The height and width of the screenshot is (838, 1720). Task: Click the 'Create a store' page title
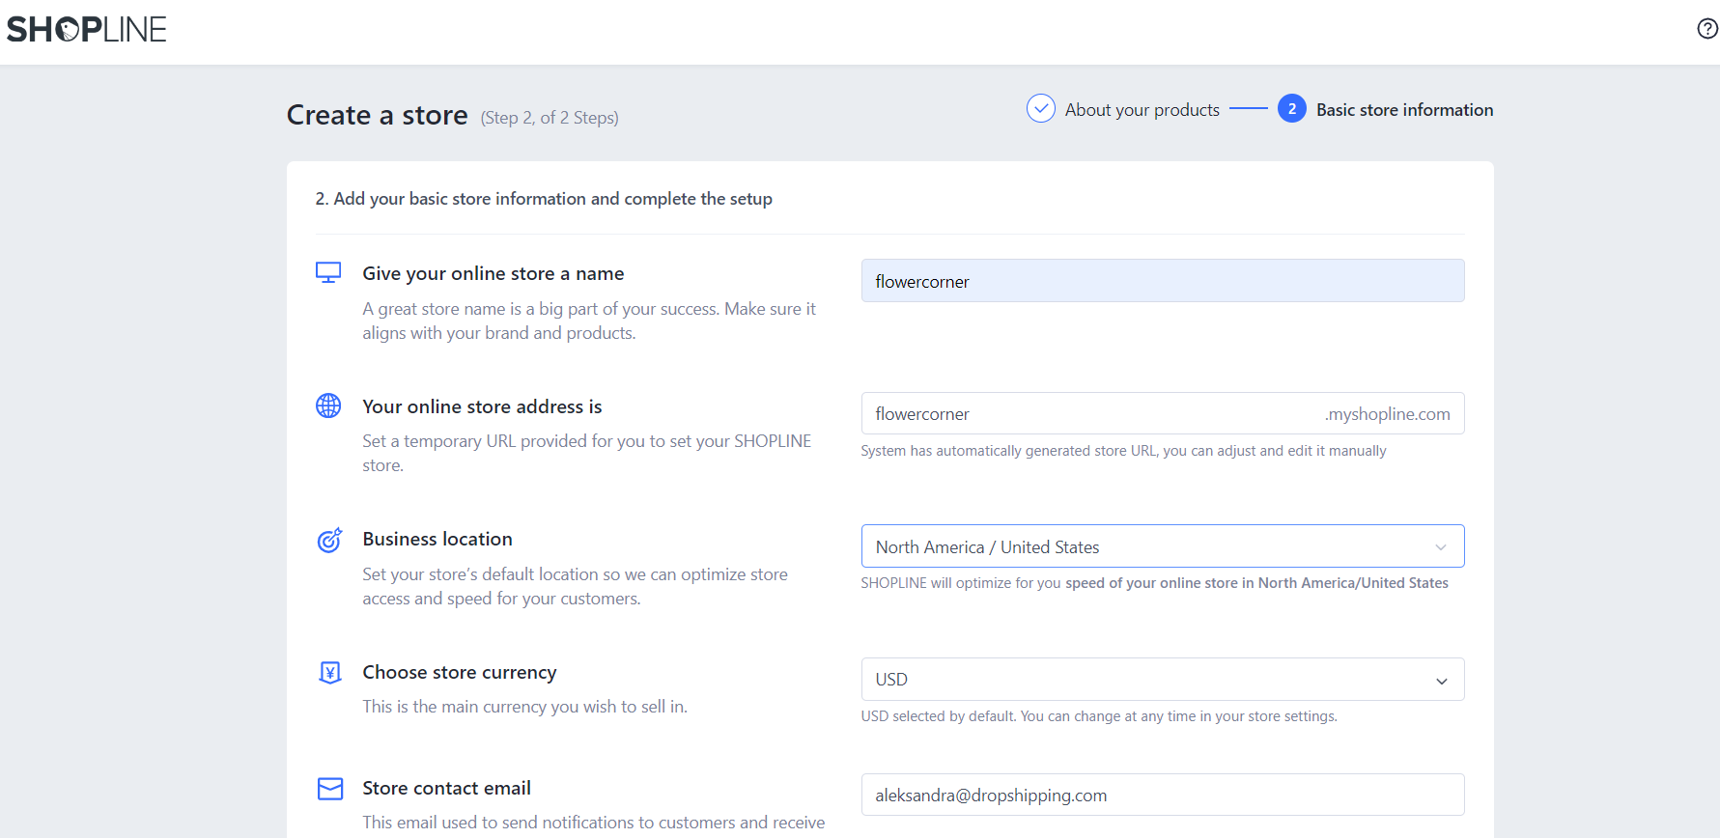(x=378, y=115)
